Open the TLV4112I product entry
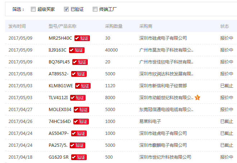The width and height of the screenshot is (237, 163). [58, 98]
